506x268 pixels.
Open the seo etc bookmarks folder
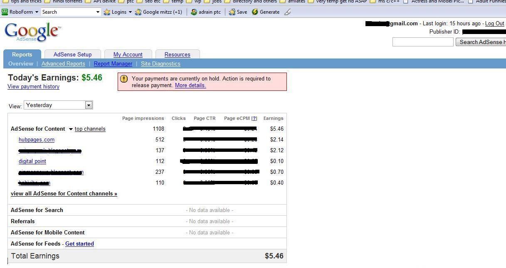click(x=148, y=2)
